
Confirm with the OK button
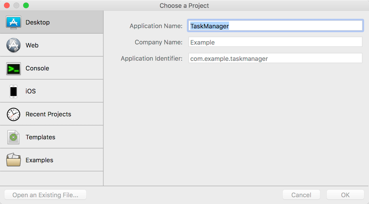[345, 195]
